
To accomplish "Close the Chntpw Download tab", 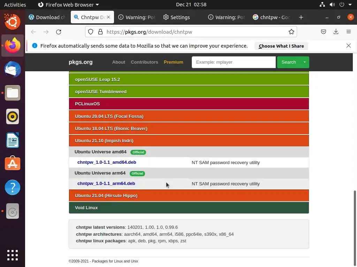I will pos(109,17).
